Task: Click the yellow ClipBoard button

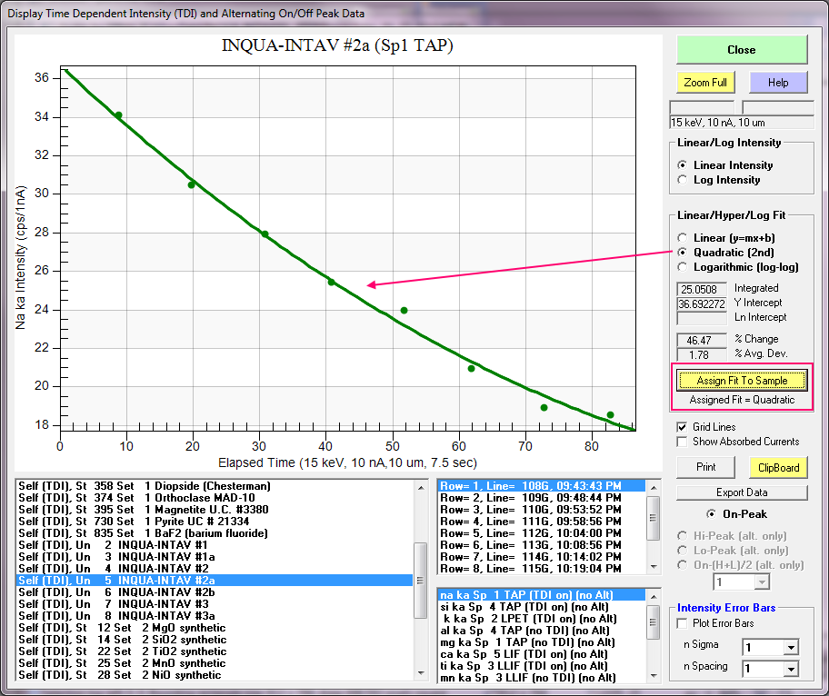Action: click(x=778, y=467)
